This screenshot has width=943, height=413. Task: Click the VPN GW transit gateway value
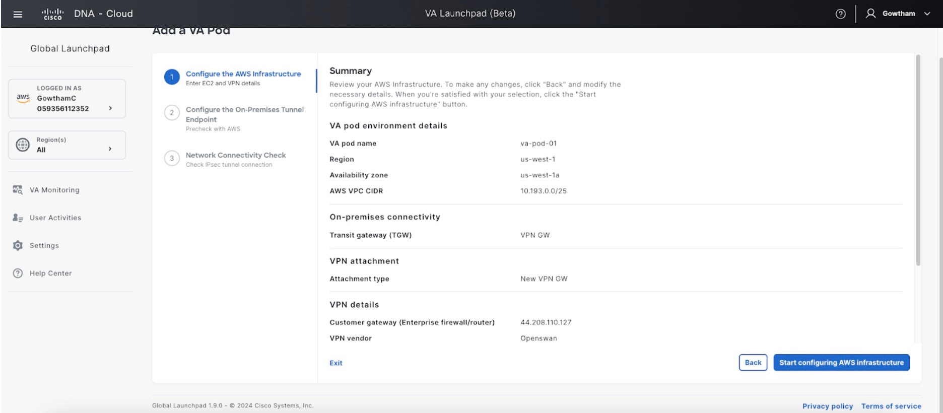click(x=535, y=235)
